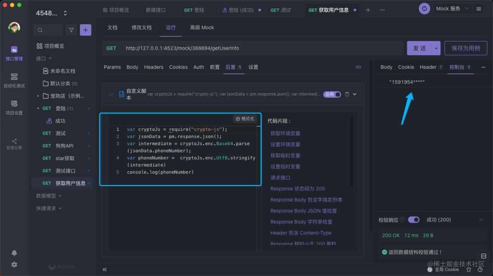Open 自动化测试 in left sidebar

coord(14,80)
